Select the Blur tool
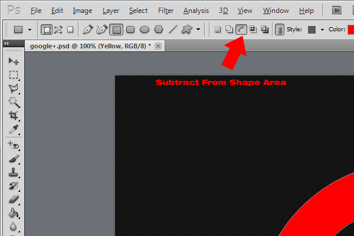The height and width of the screenshot is (236, 354). click(x=14, y=227)
